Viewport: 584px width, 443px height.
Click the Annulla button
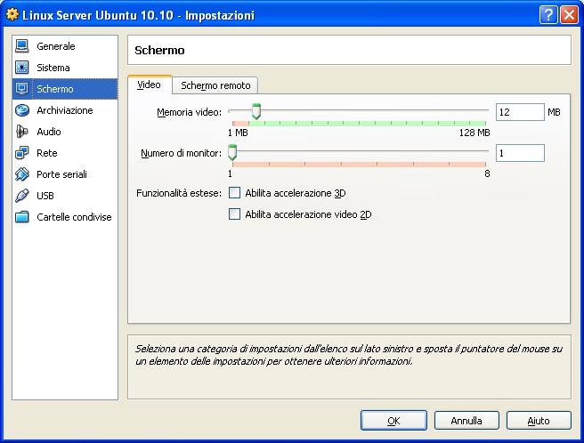pyautogui.click(x=466, y=420)
